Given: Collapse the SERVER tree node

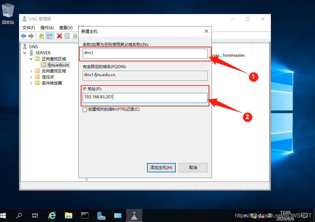Looking at the screenshot, I should point(25,53).
